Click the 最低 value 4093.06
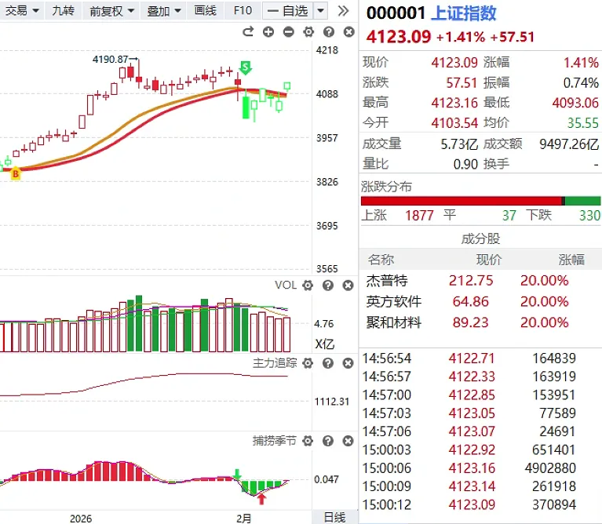The image size is (602, 524). click(x=575, y=103)
